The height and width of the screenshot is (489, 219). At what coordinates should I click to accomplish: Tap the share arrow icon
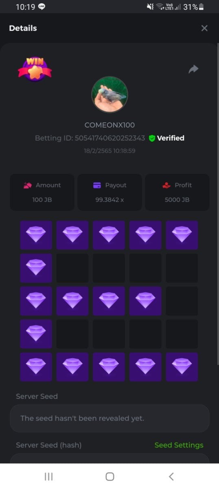pyautogui.click(x=193, y=69)
